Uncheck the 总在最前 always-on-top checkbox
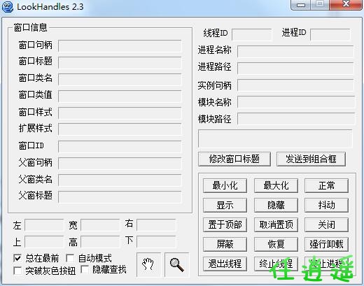The width and height of the screenshot is (364, 286). click(x=17, y=258)
